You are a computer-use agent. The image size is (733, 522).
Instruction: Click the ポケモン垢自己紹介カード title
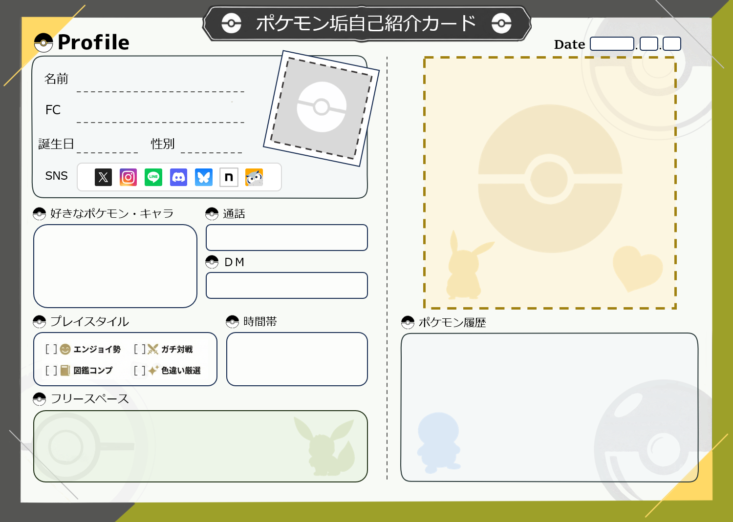click(x=366, y=23)
